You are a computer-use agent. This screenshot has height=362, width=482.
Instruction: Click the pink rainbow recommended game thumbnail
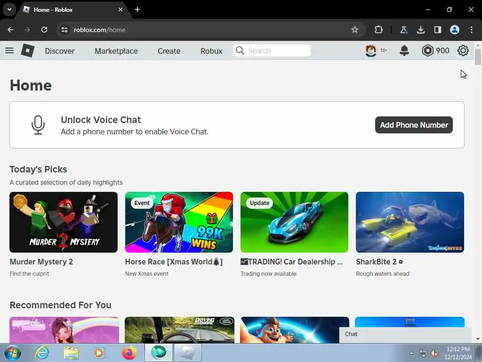pos(64,330)
